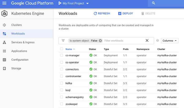Open the ksql workload

coord(68,90)
